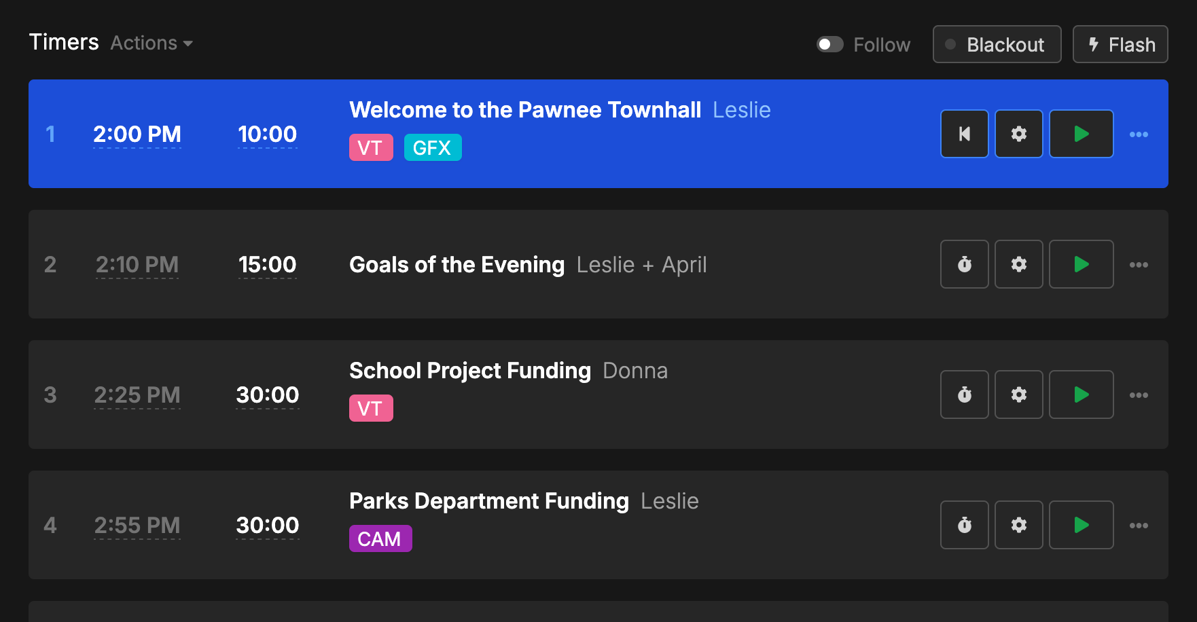Open settings gear on Parks Department Funding
Screen dimensions: 1197x622
[x=1018, y=525]
